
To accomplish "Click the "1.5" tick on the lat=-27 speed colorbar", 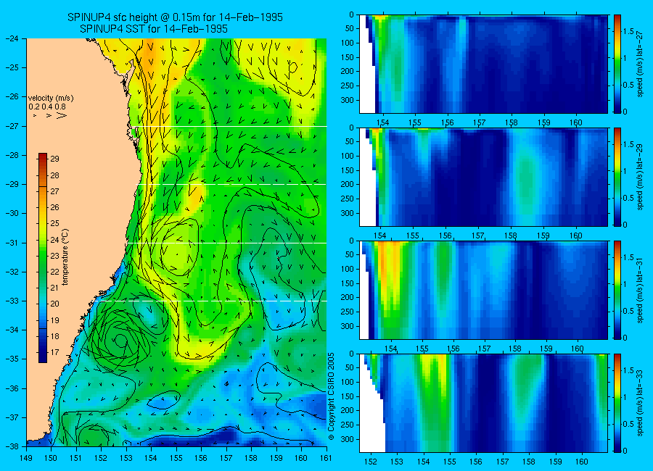I will click(x=629, y=32).
